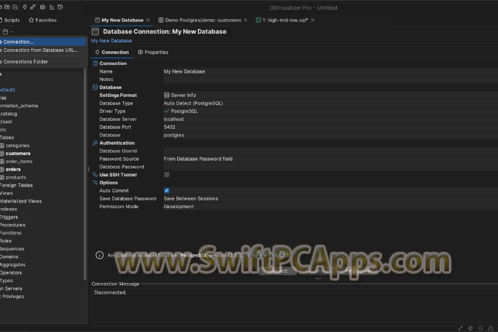Toggle the Use SSH Tunnel checkbox
The width and height of the screenshot is (498, 332).
pos(167,175)
